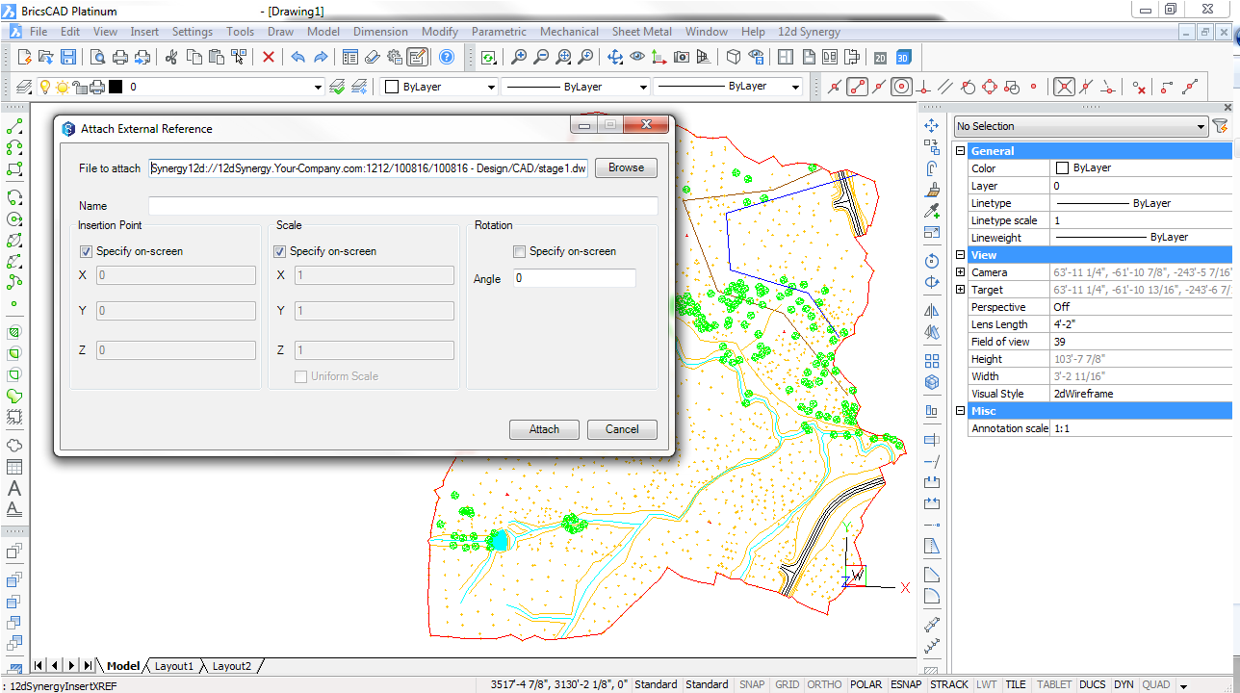
Task: Click the black layer color swatch
Action: [116, 87]
